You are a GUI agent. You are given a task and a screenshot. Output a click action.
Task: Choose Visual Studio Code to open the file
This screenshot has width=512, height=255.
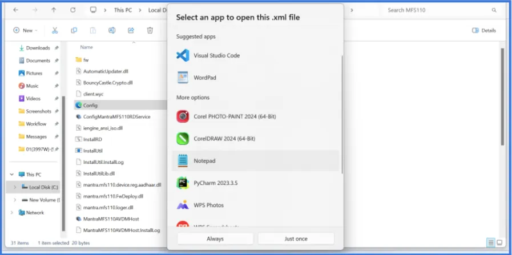[x=255, y=55]
